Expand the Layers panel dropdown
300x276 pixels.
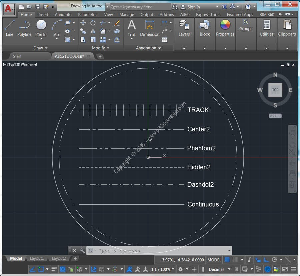tap(184, 48)
